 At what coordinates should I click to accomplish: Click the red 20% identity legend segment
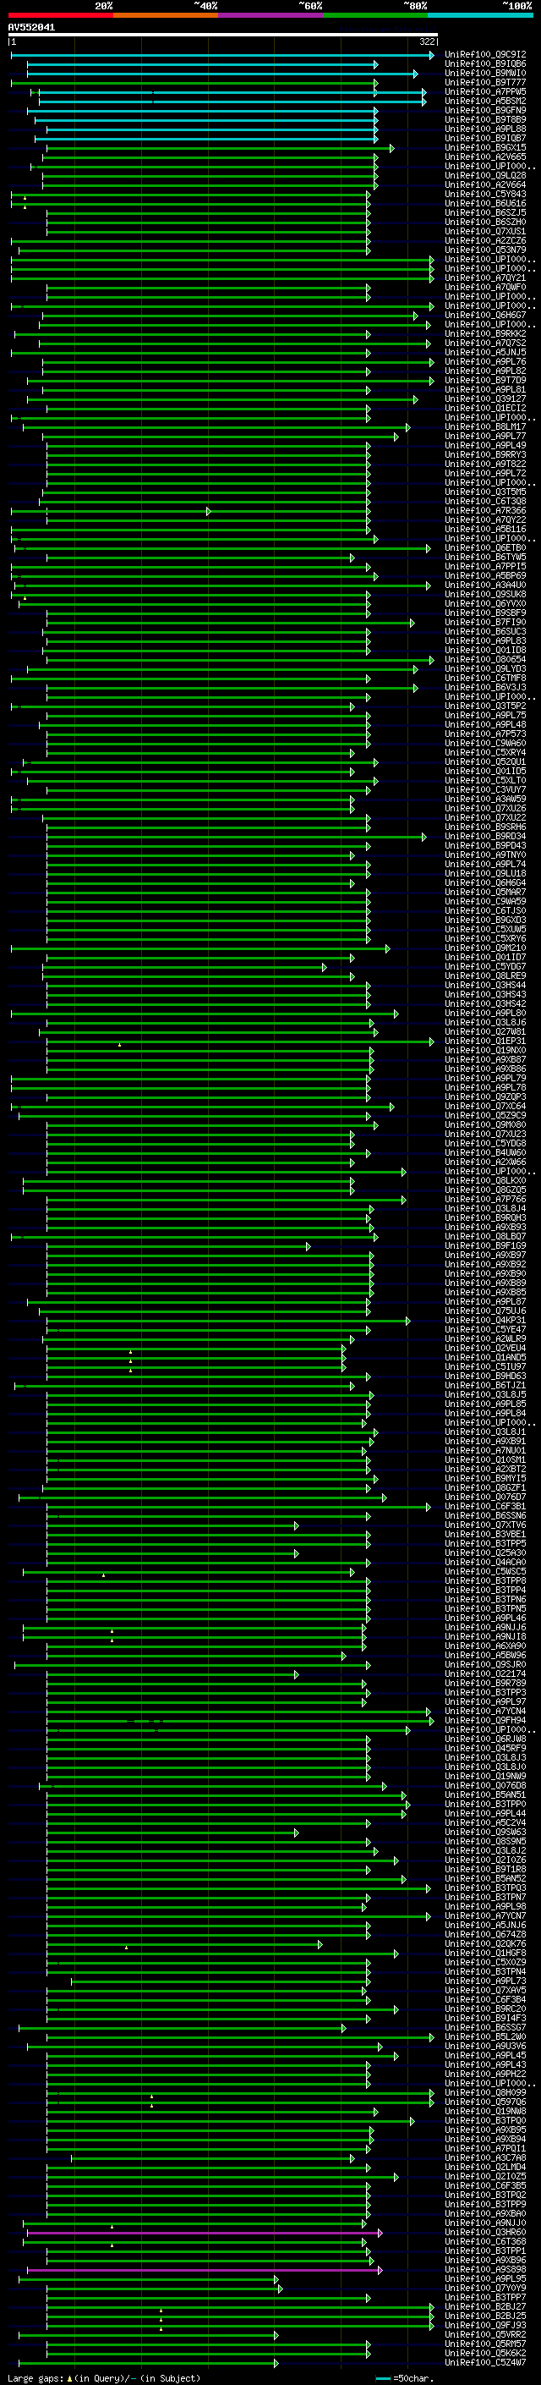(x=60, y=15)
